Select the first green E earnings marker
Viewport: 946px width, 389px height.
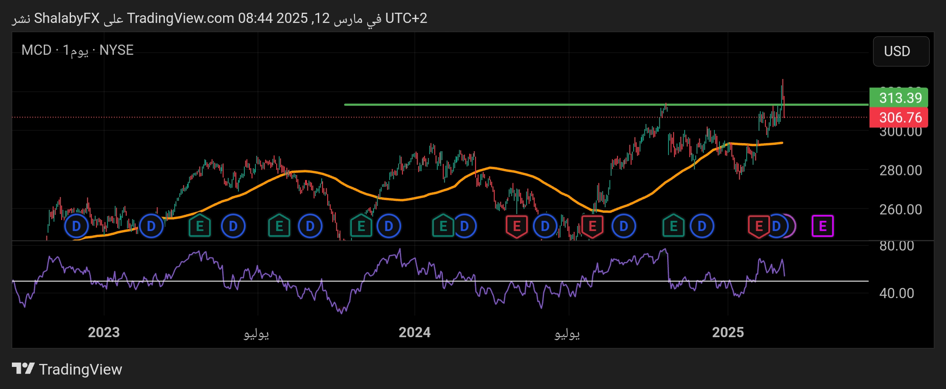click(x=200, y=226)
